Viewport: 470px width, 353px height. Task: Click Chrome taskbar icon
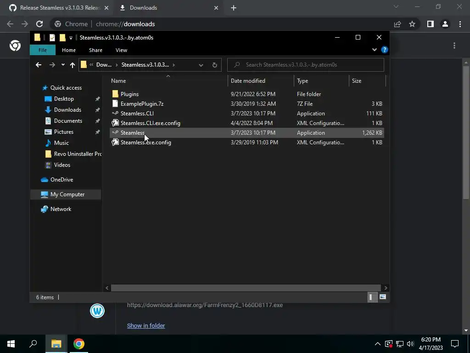(x=79, y=344)
